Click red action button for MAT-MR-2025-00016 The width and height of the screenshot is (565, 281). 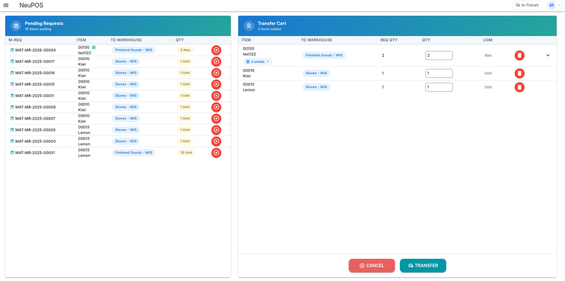point(216,73)
